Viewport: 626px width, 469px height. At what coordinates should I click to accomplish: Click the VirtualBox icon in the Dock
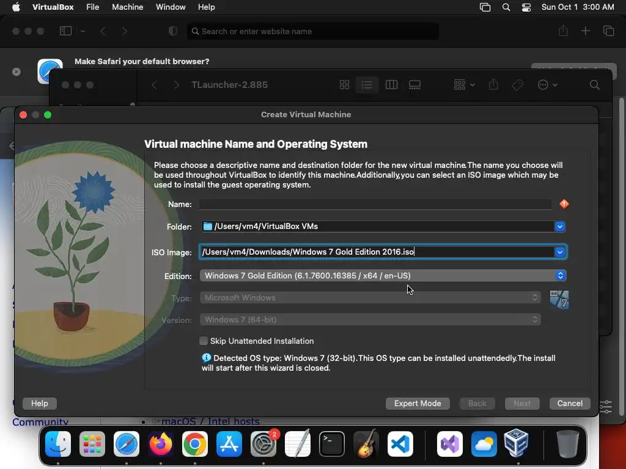point(517,444)
